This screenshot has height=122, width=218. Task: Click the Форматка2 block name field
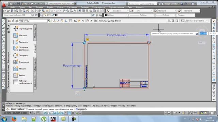33,21
